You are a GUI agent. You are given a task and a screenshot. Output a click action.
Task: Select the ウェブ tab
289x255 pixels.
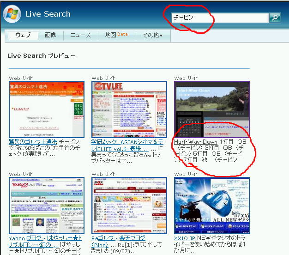tap(23, 35)
